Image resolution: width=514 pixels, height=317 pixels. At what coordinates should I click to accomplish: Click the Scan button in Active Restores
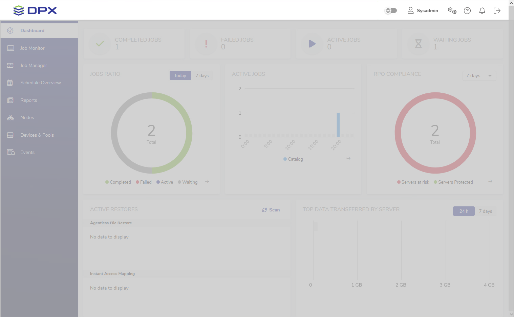271,210
